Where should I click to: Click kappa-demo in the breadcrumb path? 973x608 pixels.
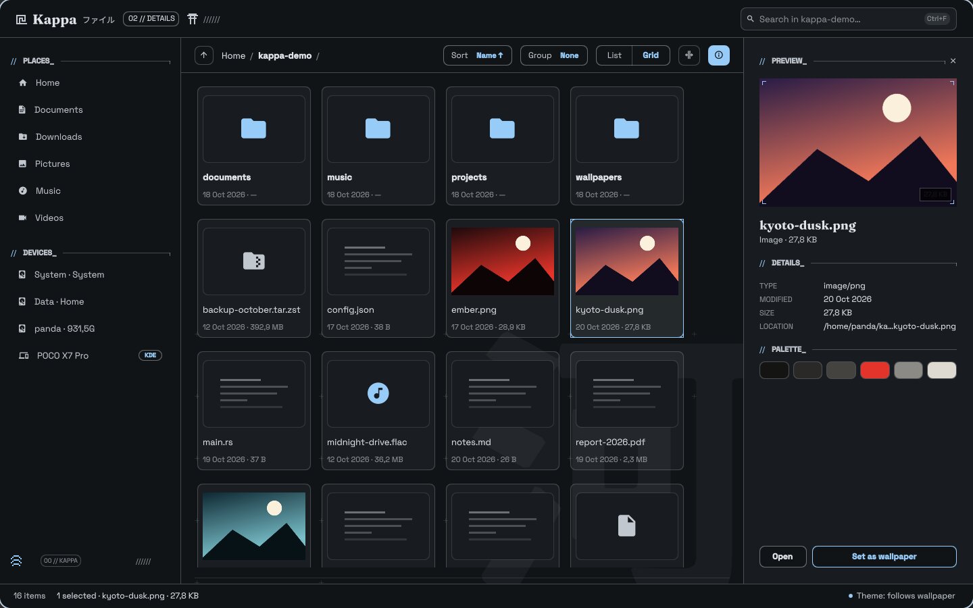(284, 55)
